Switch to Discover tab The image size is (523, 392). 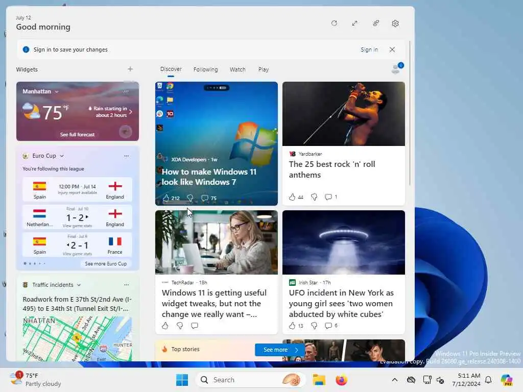click(x=171, y=69)
